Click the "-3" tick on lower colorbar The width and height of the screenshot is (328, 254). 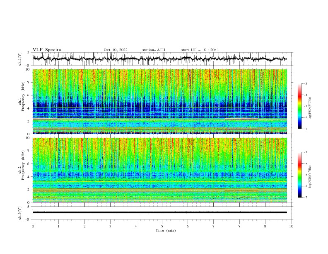pyautogui.click(x=305, y=152)
